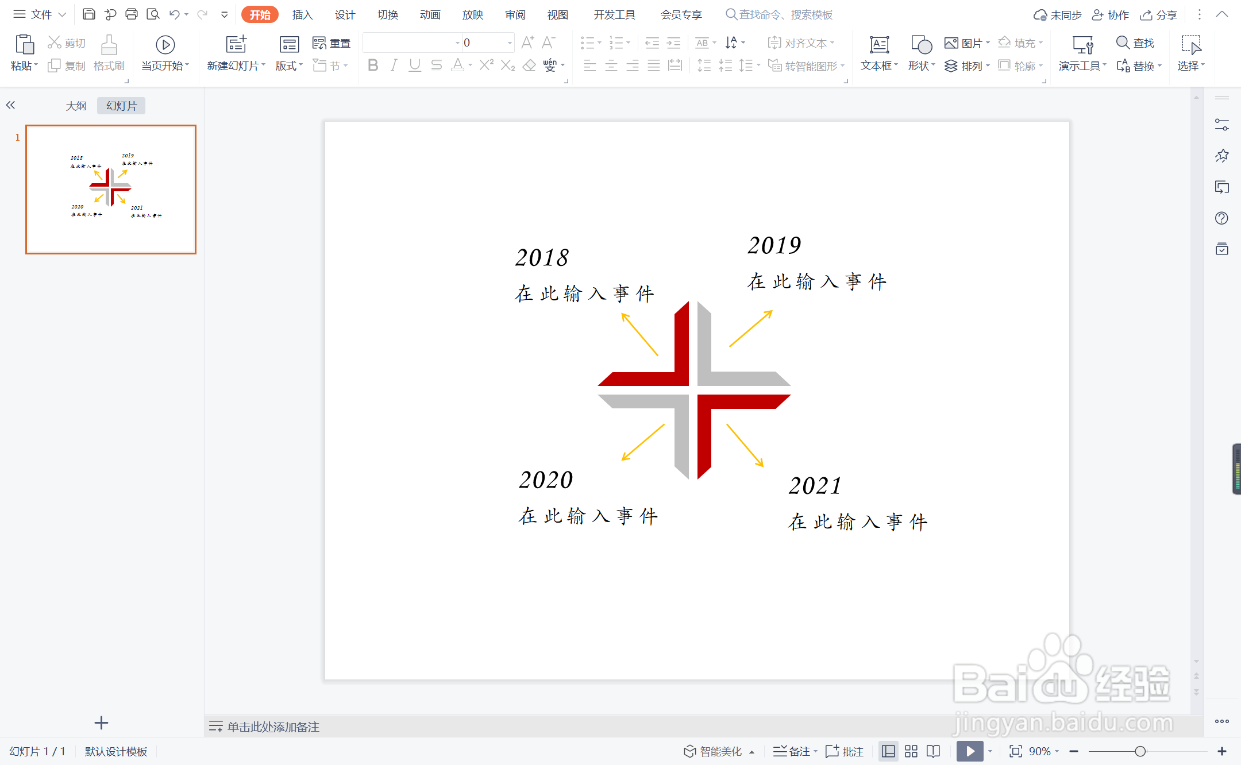Click the Format Painter icon
The image size is (1241, 765).
109,45
